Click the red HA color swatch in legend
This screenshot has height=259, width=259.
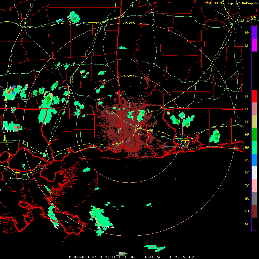pos(254,96)
